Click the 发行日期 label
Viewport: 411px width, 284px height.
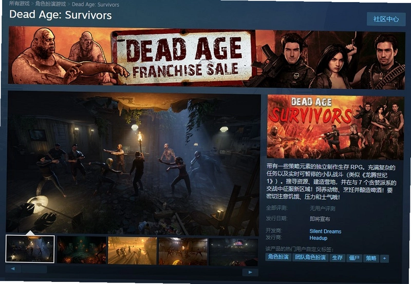(276, 218)
